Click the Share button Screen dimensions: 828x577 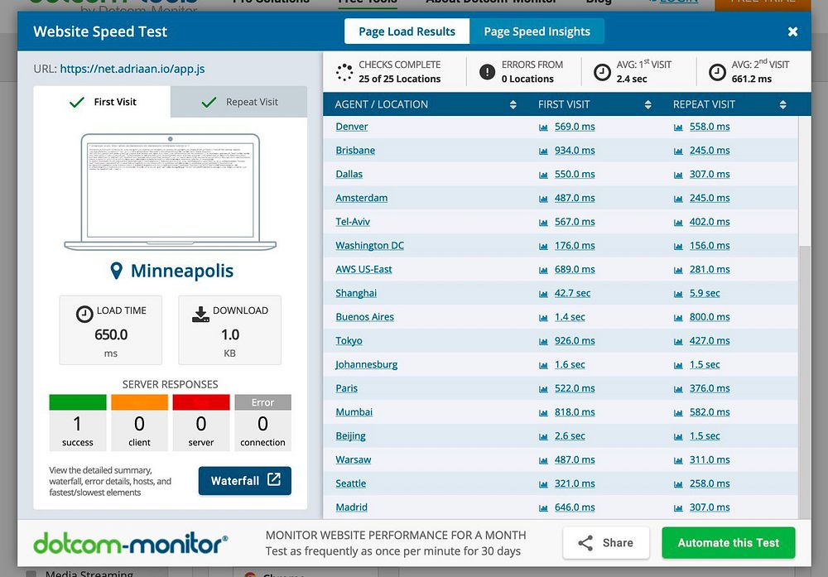point(606,543)
